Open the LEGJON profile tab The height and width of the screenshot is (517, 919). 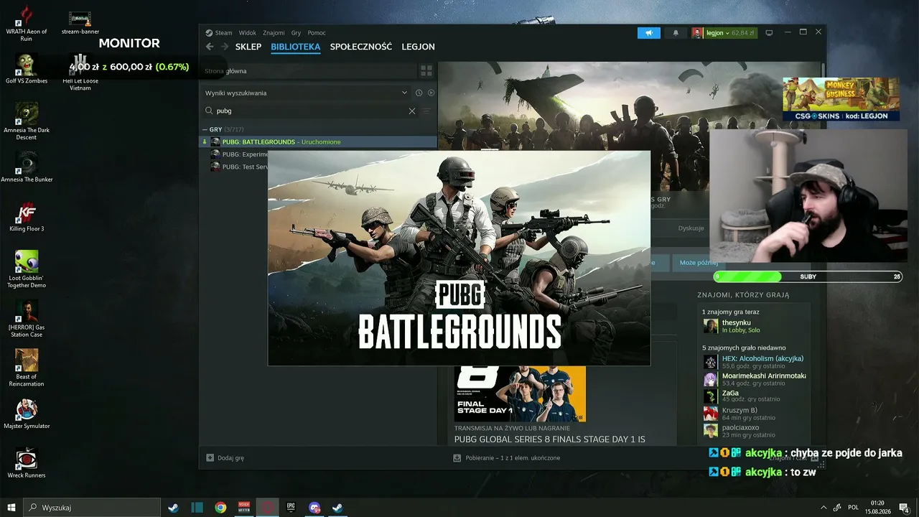coord(419,47)
